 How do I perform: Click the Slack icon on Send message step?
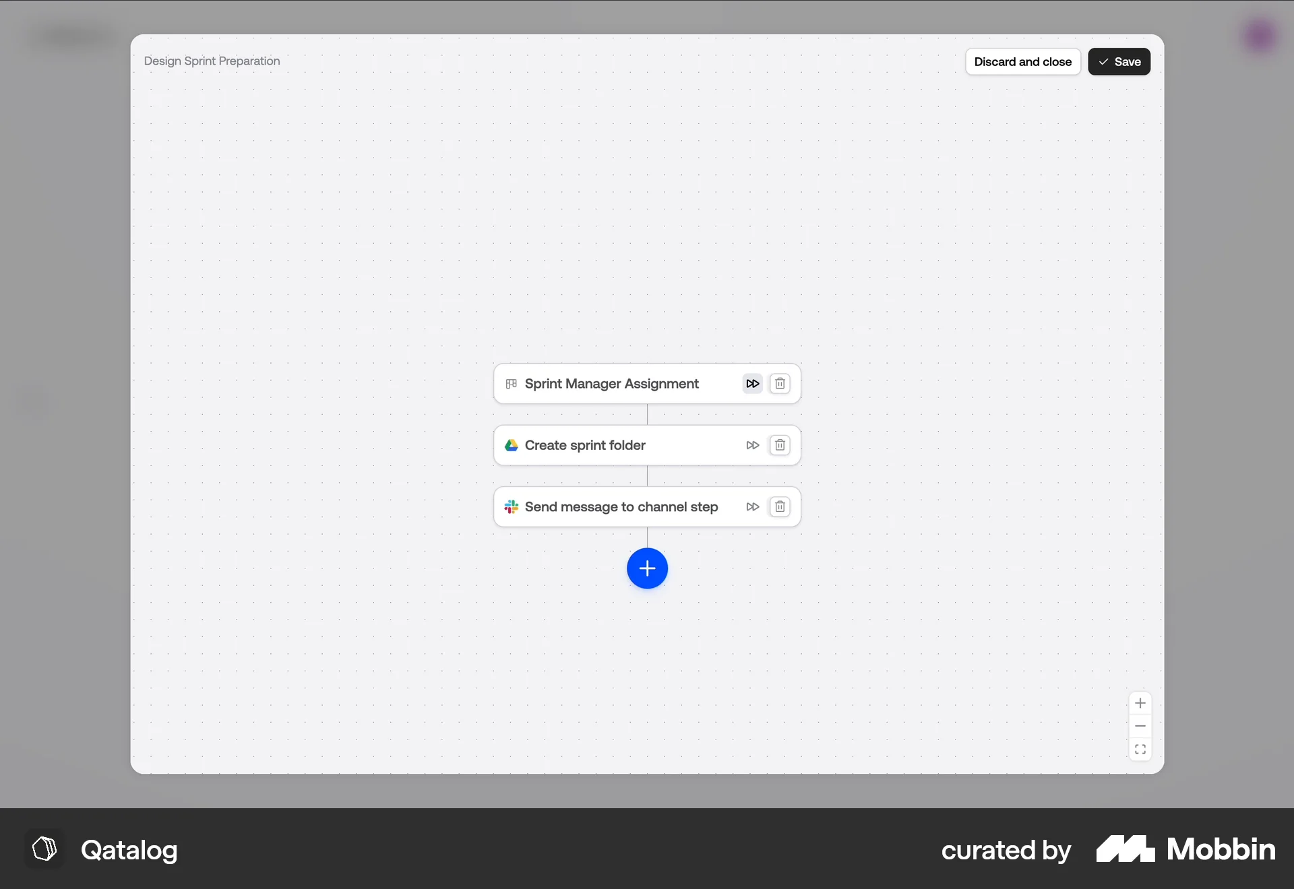coord(512,506)
